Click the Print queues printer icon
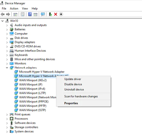Viewport: 142px width, 135px height. tap(12, 114)
